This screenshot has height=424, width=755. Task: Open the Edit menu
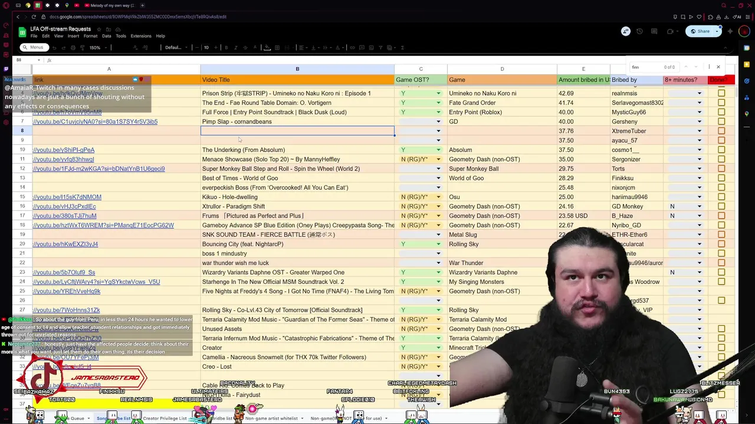pyautogui.click(x=45, y=36)
